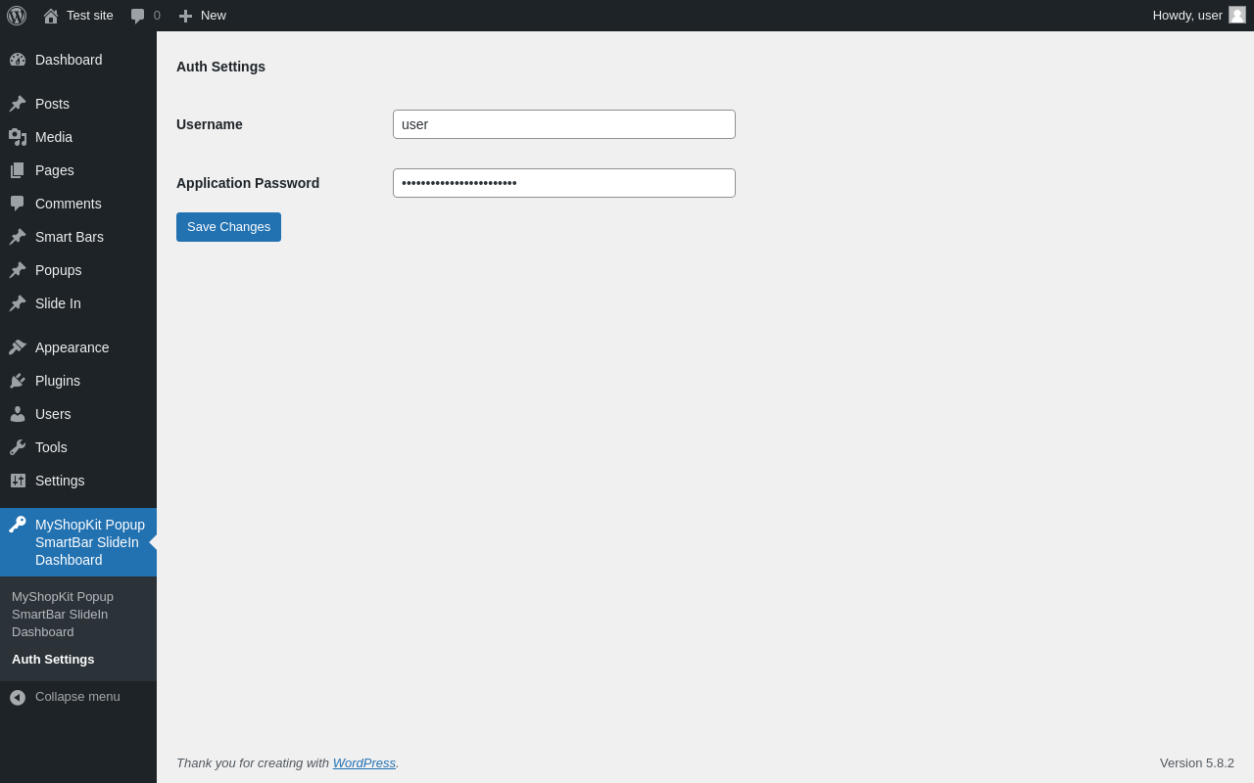Click the Collapse menu arrow icon
This screenshot has height=783, width=1254.
click(x=18, y=698)
